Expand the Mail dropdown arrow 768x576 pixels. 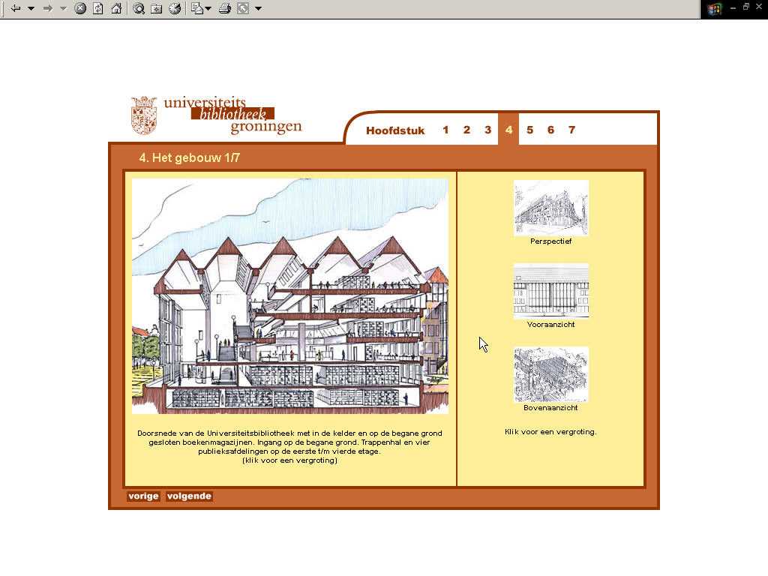tap(208, 8)
